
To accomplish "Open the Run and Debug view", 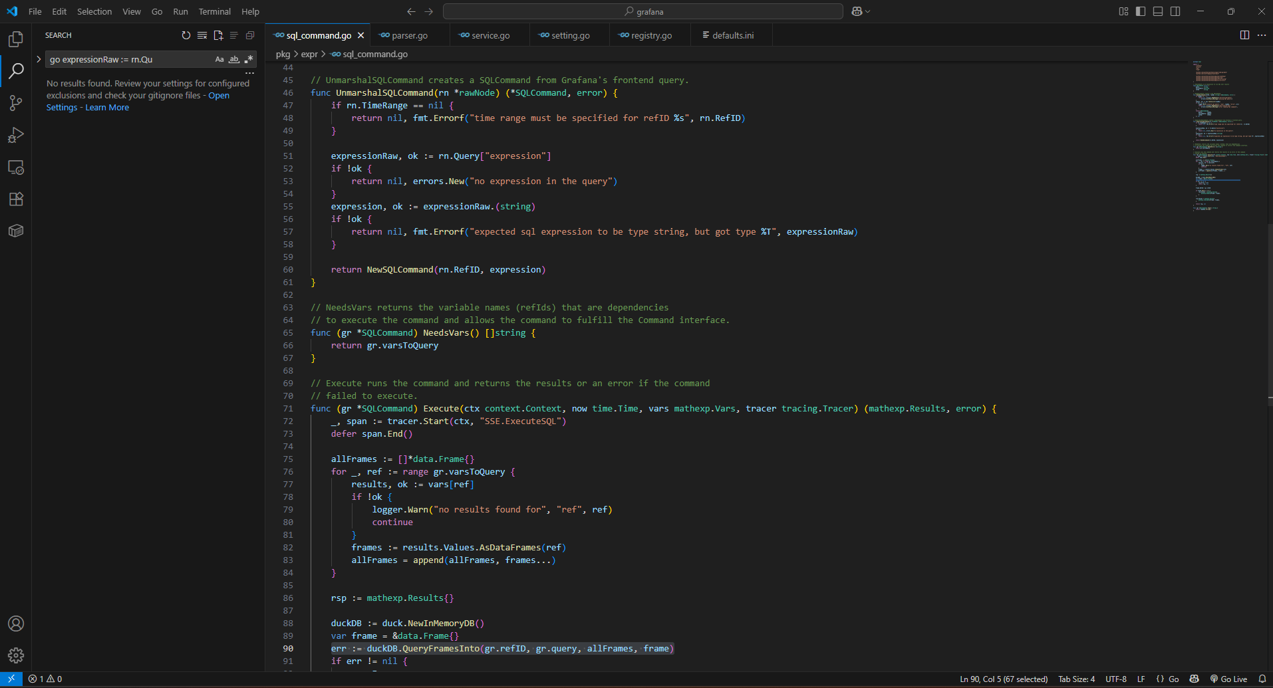I will click(16, 135).
